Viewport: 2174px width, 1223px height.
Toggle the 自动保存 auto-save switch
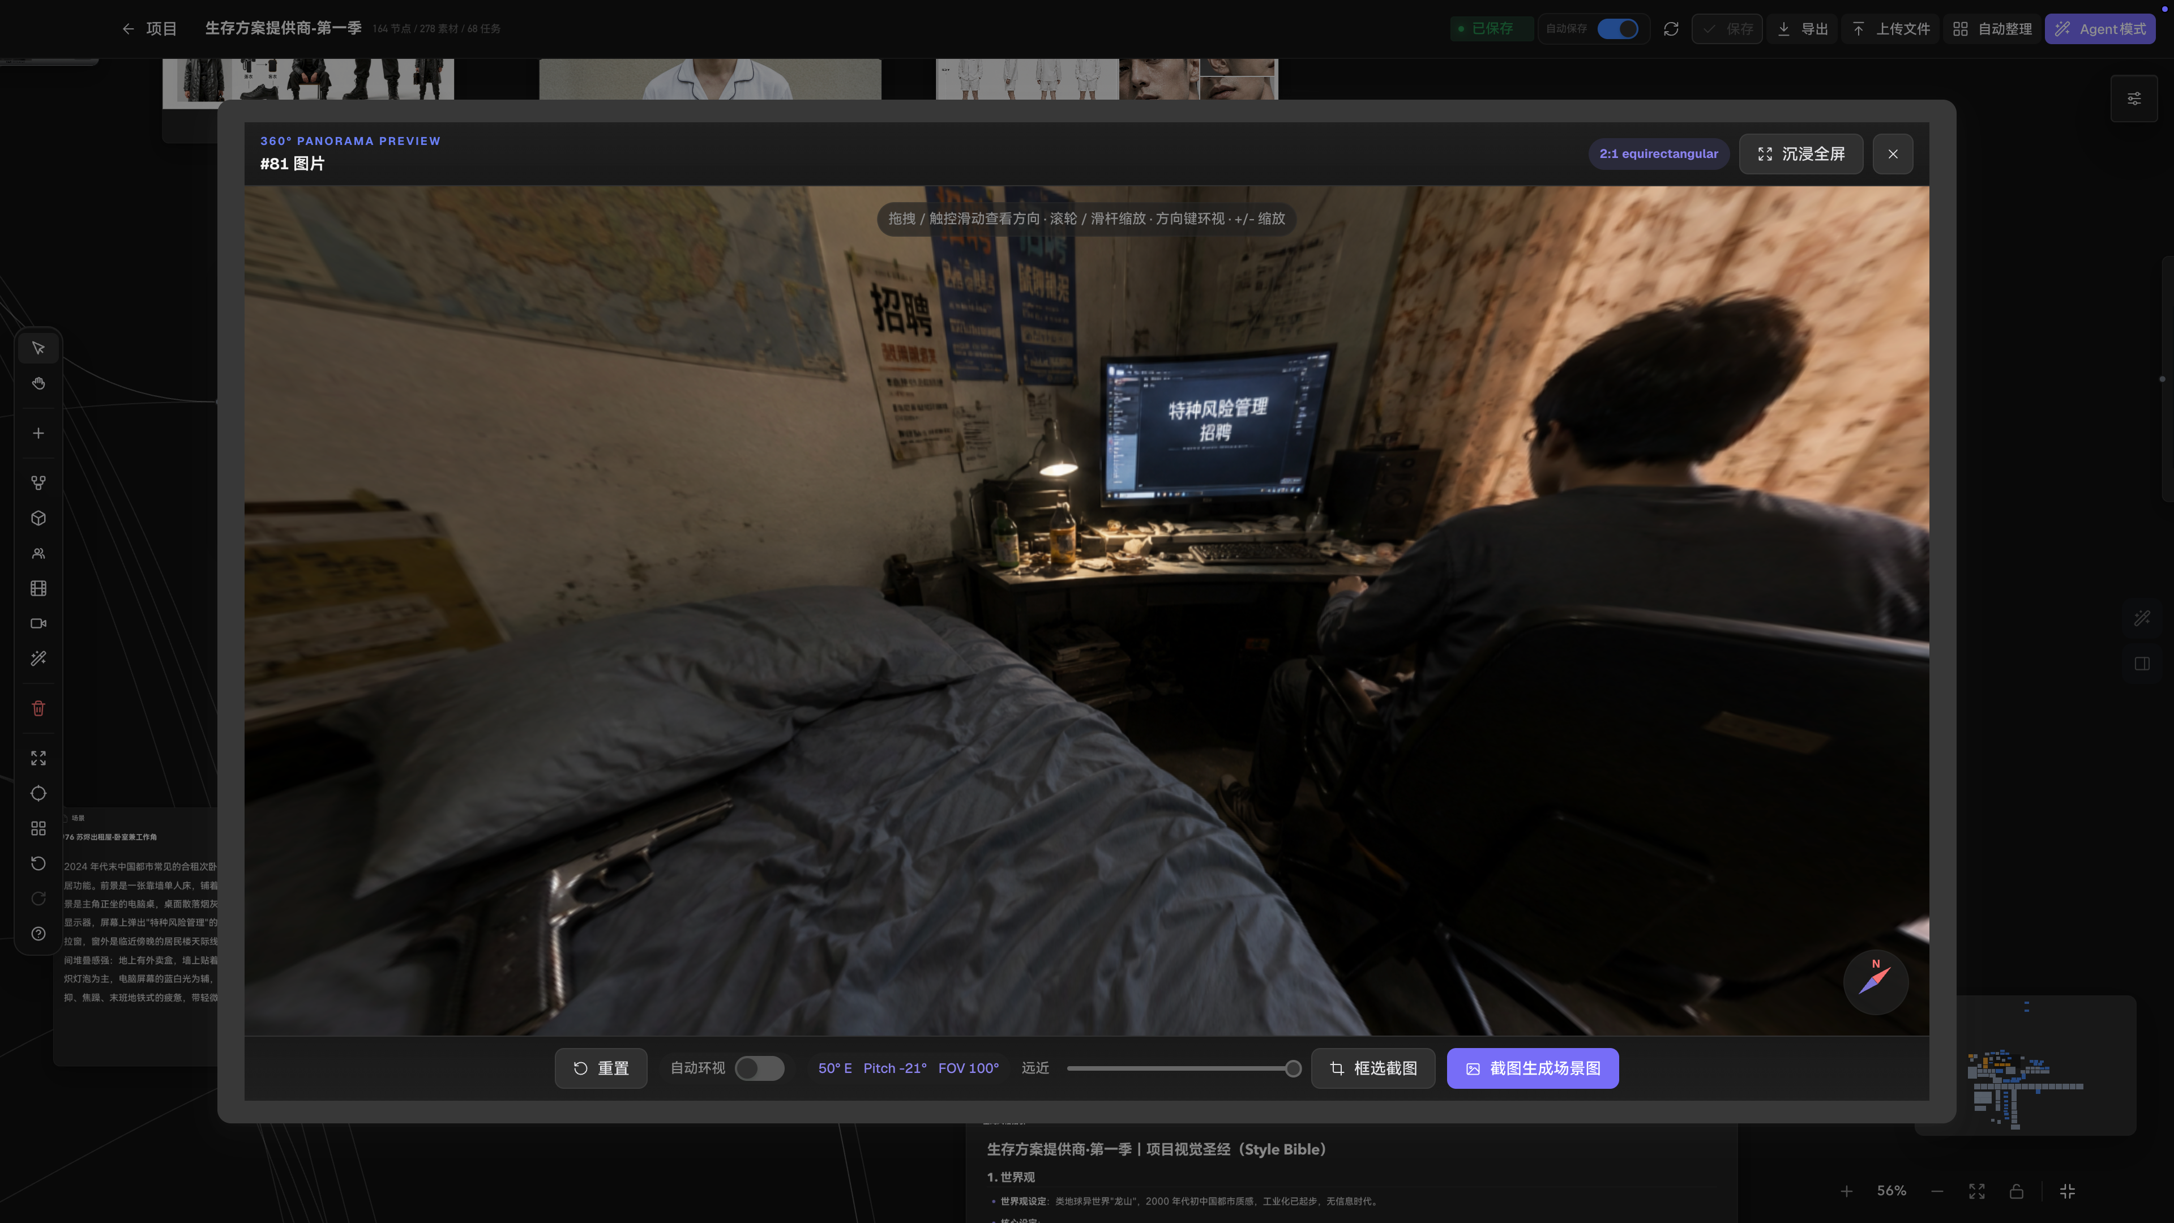pyautogui.click(x=1618, y=29)
